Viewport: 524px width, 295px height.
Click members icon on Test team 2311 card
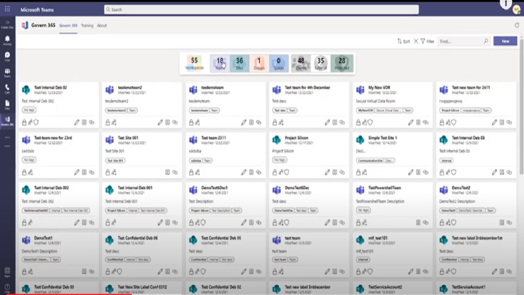click(x=197, y=172)
